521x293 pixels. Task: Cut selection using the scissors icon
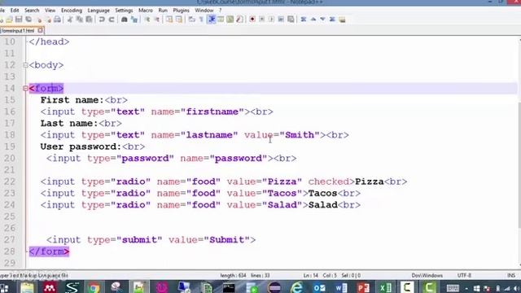[x=70, y=20]
